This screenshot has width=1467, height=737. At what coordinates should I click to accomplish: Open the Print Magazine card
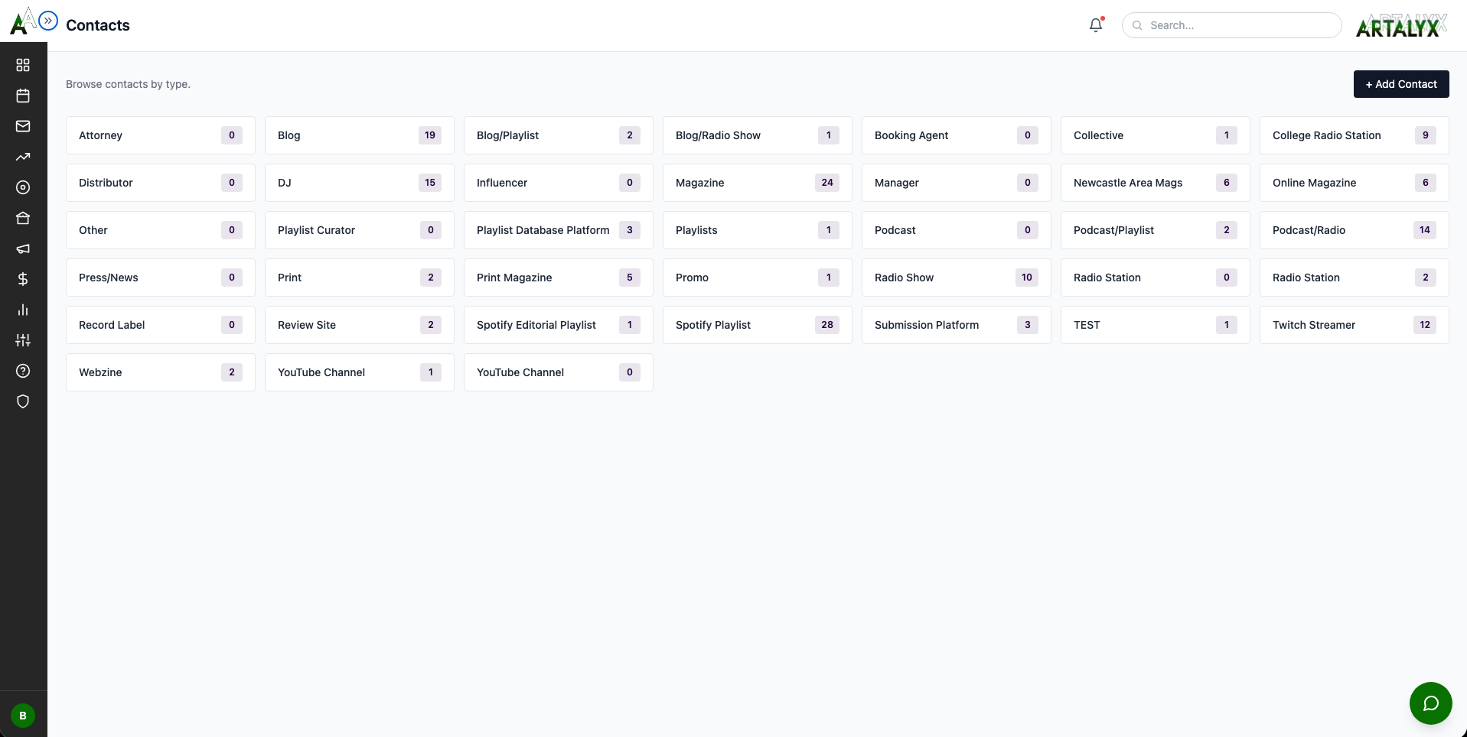pyautogui.click(x=559, y=278)
